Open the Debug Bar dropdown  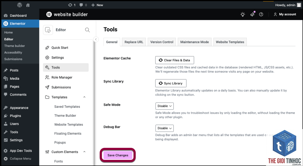(x=165, y=128)
